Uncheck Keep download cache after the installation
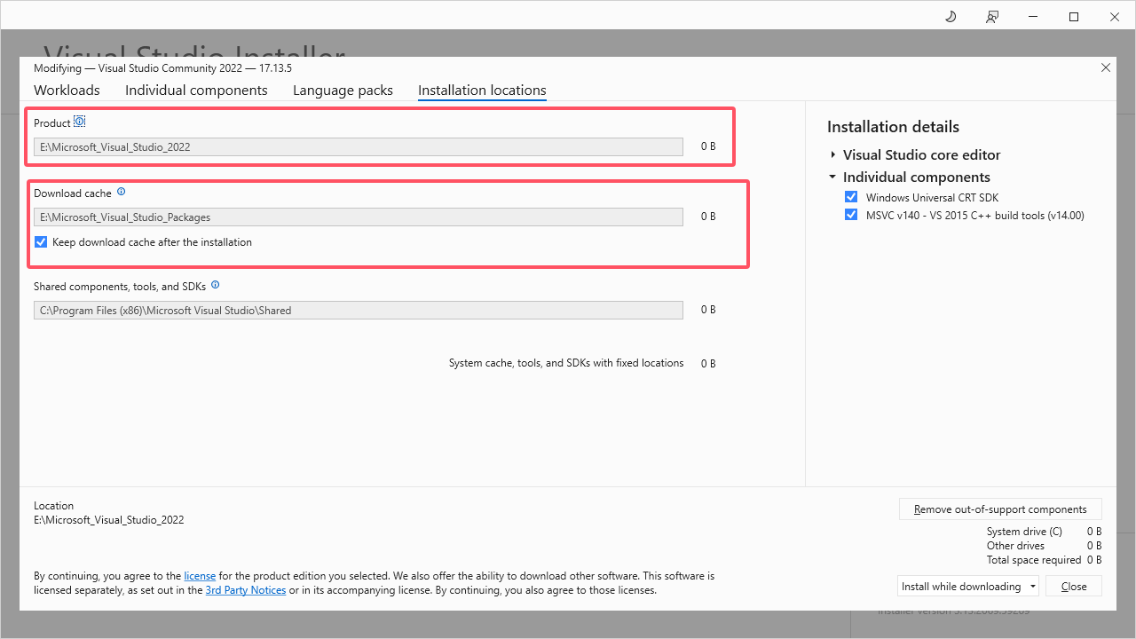1136x639 pixels. [41, 242]
